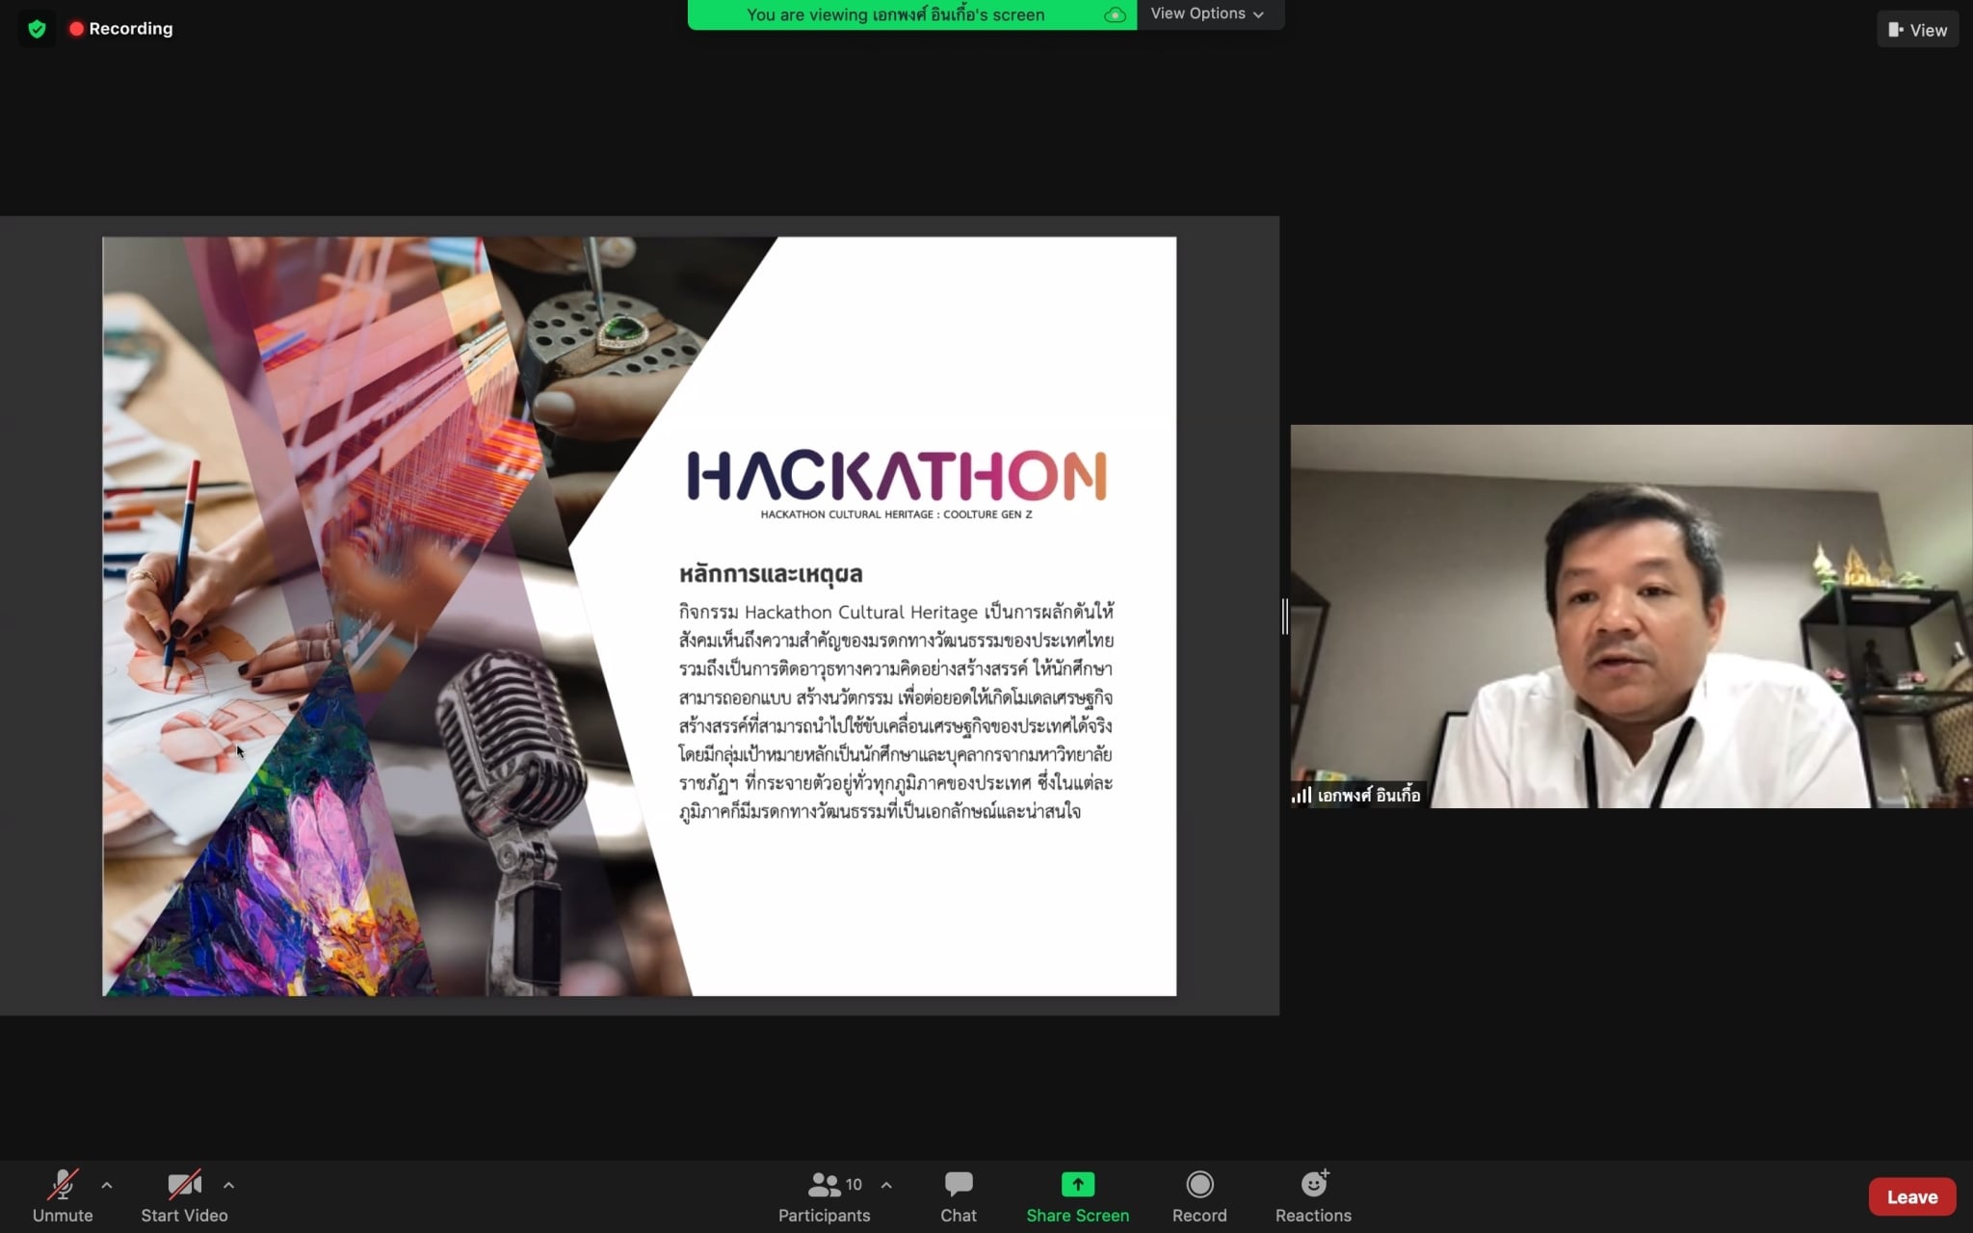Click the View layout button
Image resolution: width=1973 pixels, height=1233 pixels.
click(x=1917, y=30)
